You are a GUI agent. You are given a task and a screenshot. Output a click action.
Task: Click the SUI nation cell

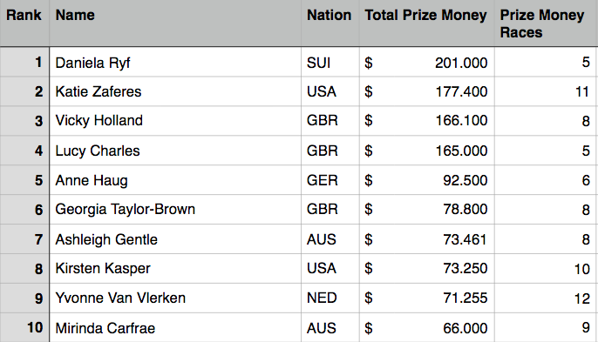[x=330, y=62]
